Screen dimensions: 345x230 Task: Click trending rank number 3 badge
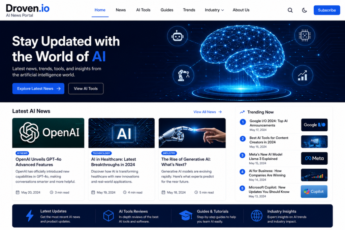[x=243, y=155]
